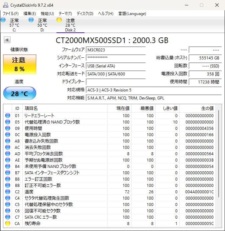The width and height of the screenshot is (225, 231).
Task: Click raw value 00000004356 in 使用時間 row
Action: pos(199,128)
